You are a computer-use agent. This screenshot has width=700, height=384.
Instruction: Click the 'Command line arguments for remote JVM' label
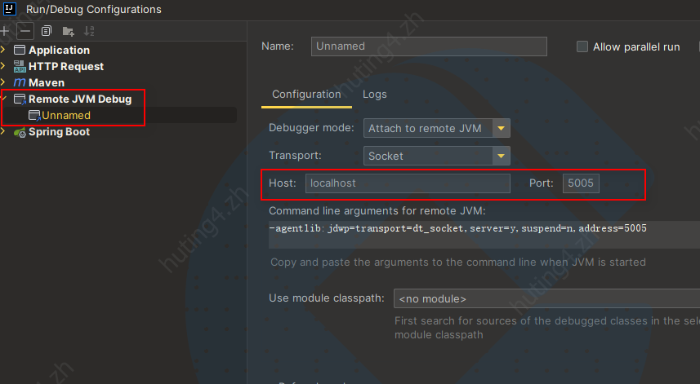[x=377, y=210]
